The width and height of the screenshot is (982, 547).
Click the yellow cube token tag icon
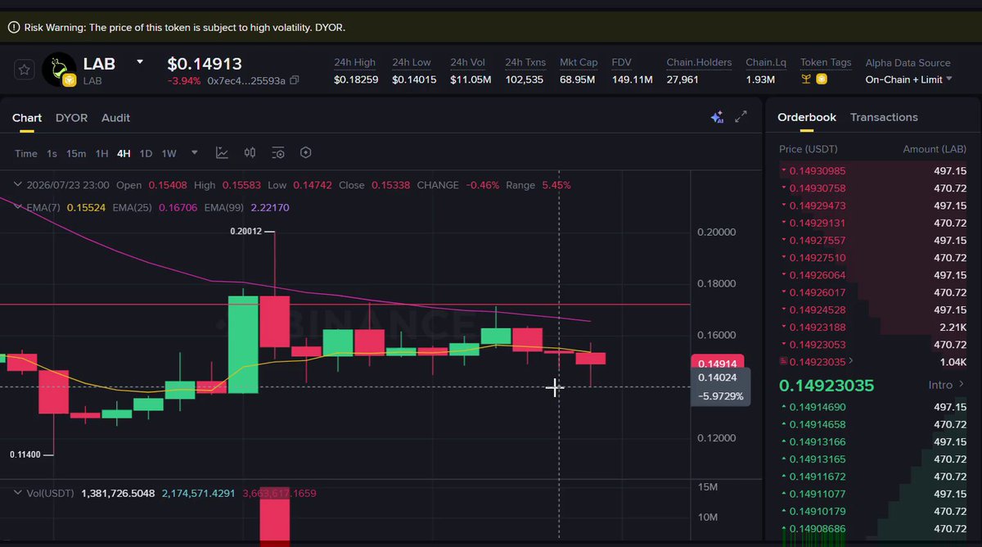click(x=821, y=79)
